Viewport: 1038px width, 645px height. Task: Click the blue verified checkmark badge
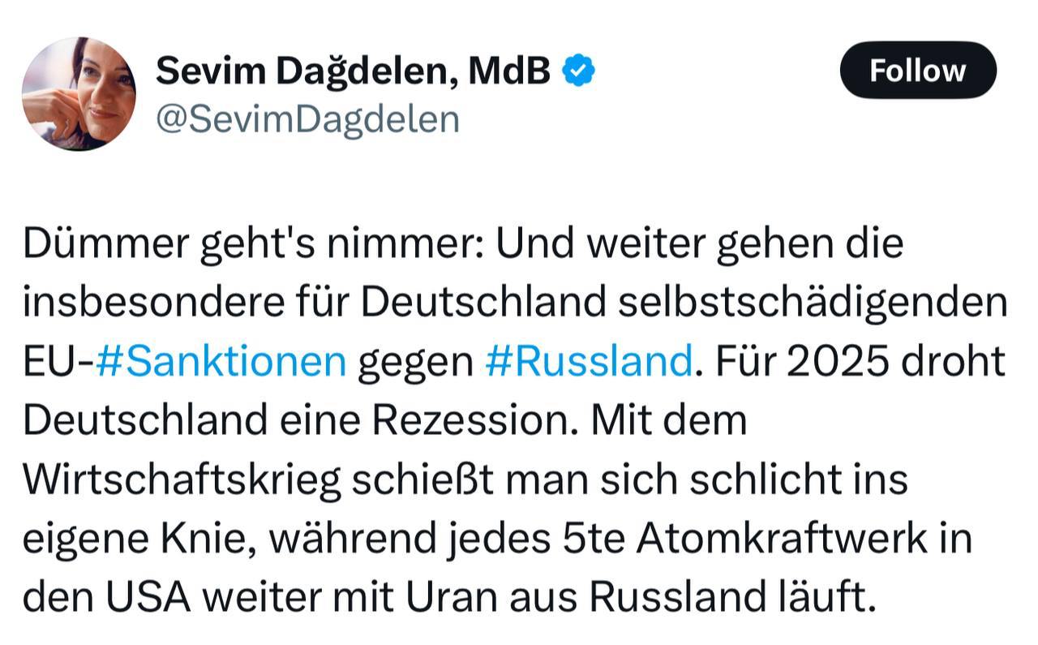[579, 72]
